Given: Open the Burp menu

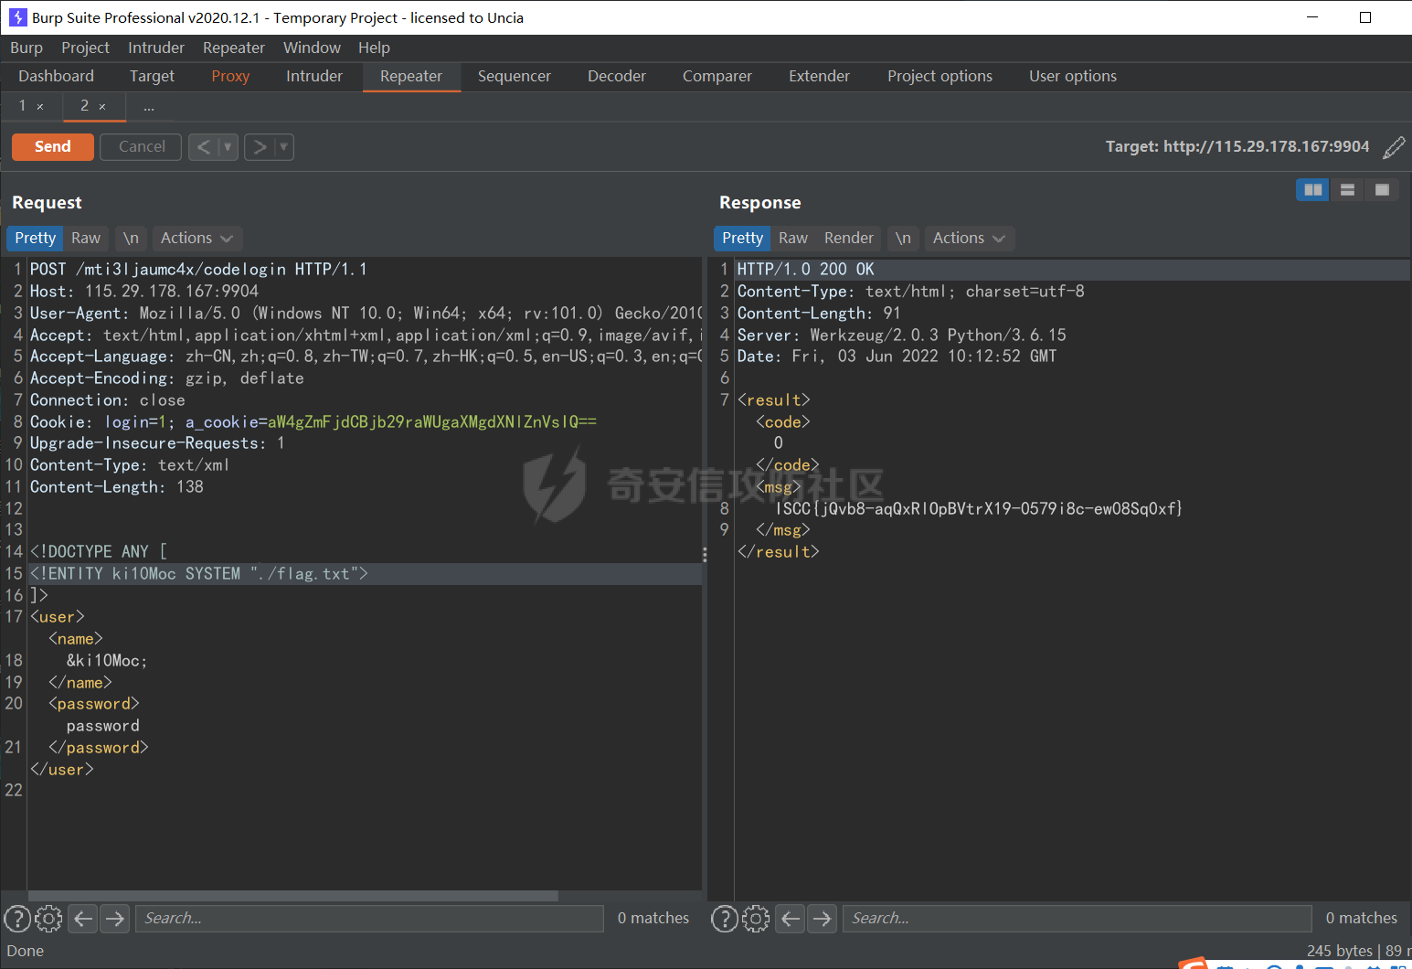Looking at the screenshot, I should click(27, 48).
